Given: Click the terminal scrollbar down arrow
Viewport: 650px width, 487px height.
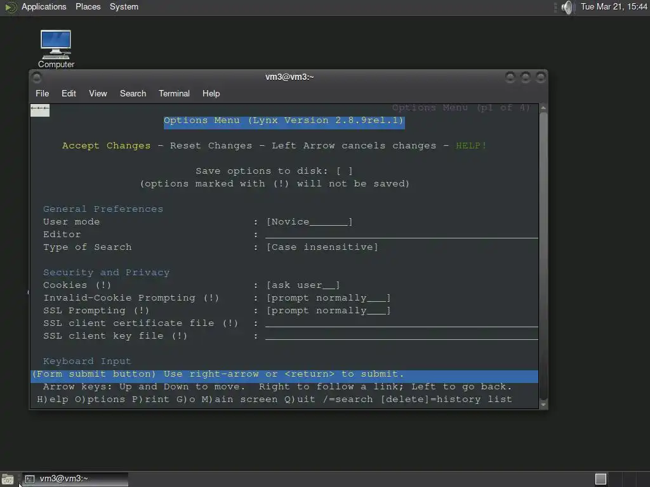Looking at the screenshot, I should [543, 404].
